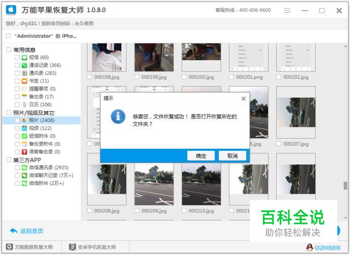Click customer hotline text 400-606-9600

click(x=255, y=10)
